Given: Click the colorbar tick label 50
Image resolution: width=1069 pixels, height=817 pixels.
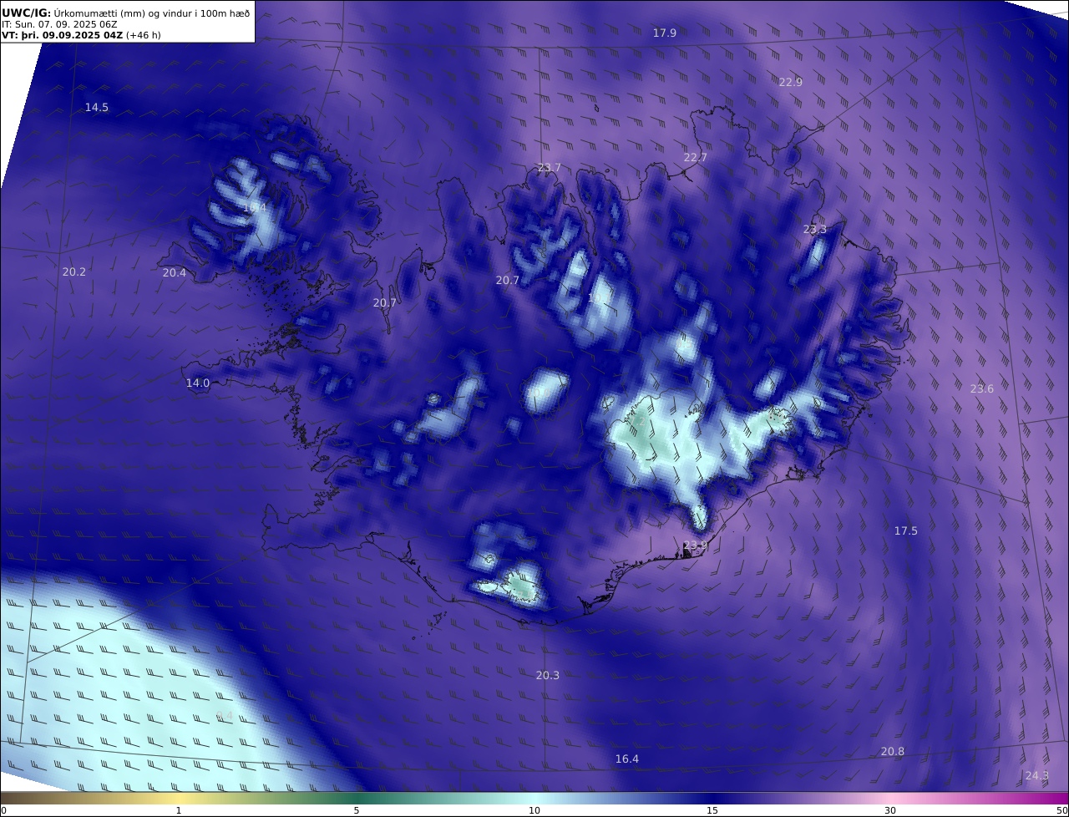Looking at the screenshot, I should [x=1061, y=810].
